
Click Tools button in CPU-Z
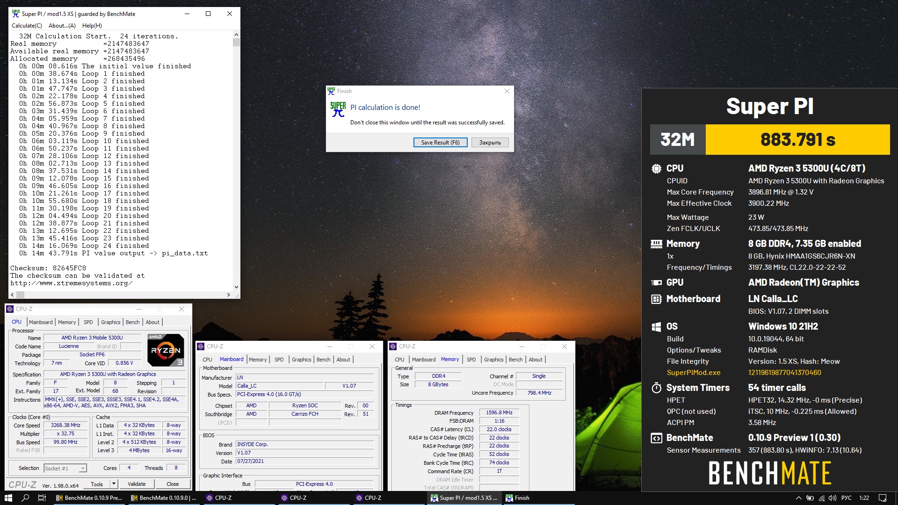(x=97, y=484)
